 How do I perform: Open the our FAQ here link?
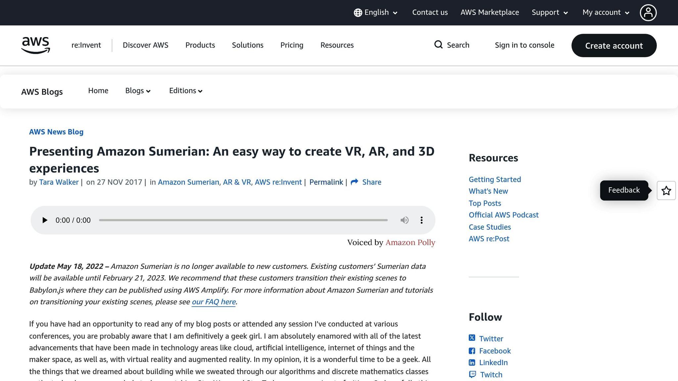coord(214,302)
